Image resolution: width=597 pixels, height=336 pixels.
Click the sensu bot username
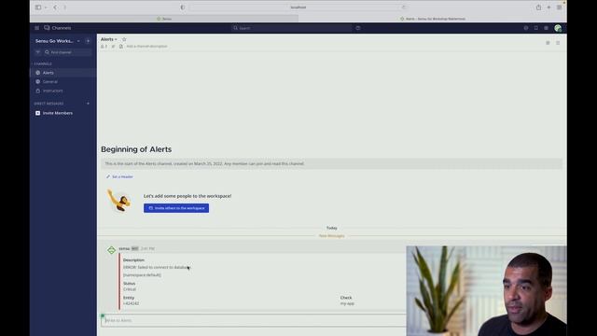coord(124,248)
